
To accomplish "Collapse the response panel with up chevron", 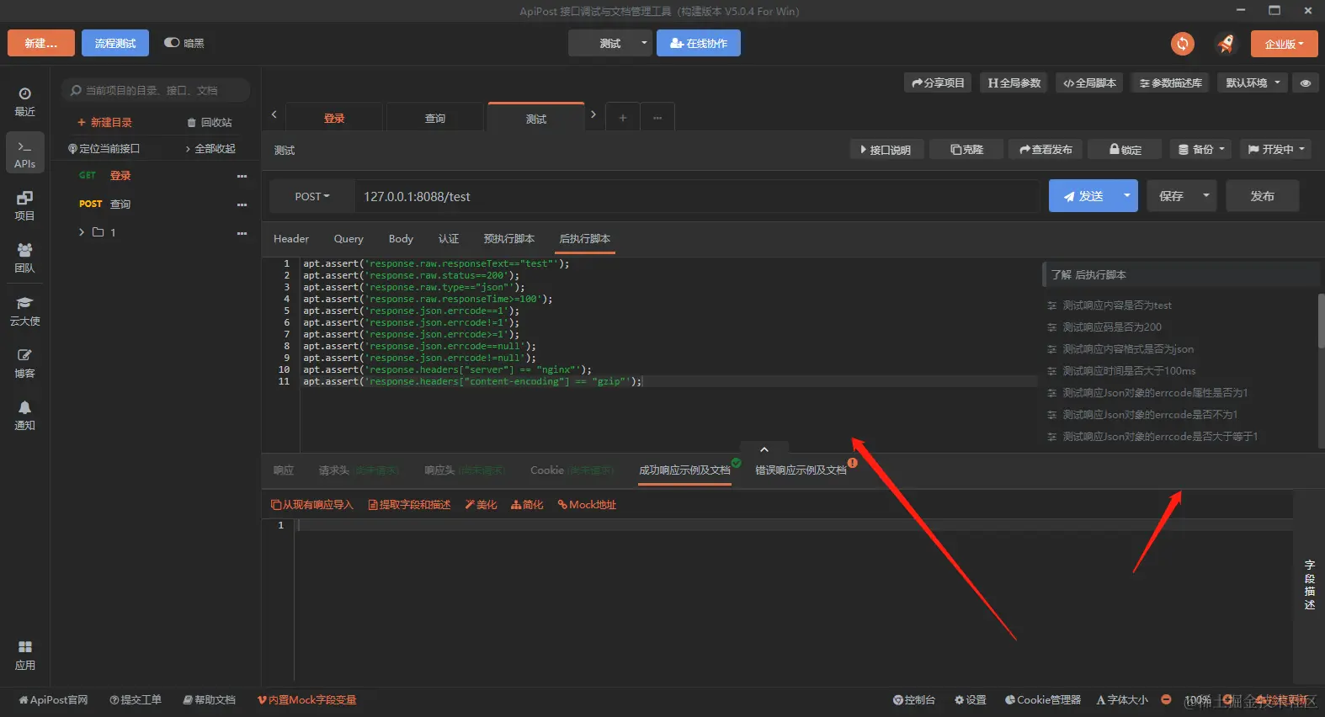I will (764, 450).
